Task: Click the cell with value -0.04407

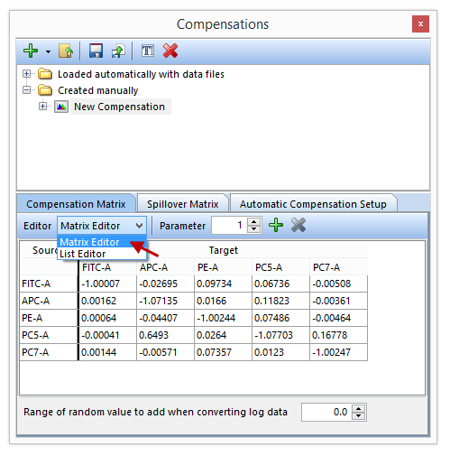Action: [x=165, y=318]
